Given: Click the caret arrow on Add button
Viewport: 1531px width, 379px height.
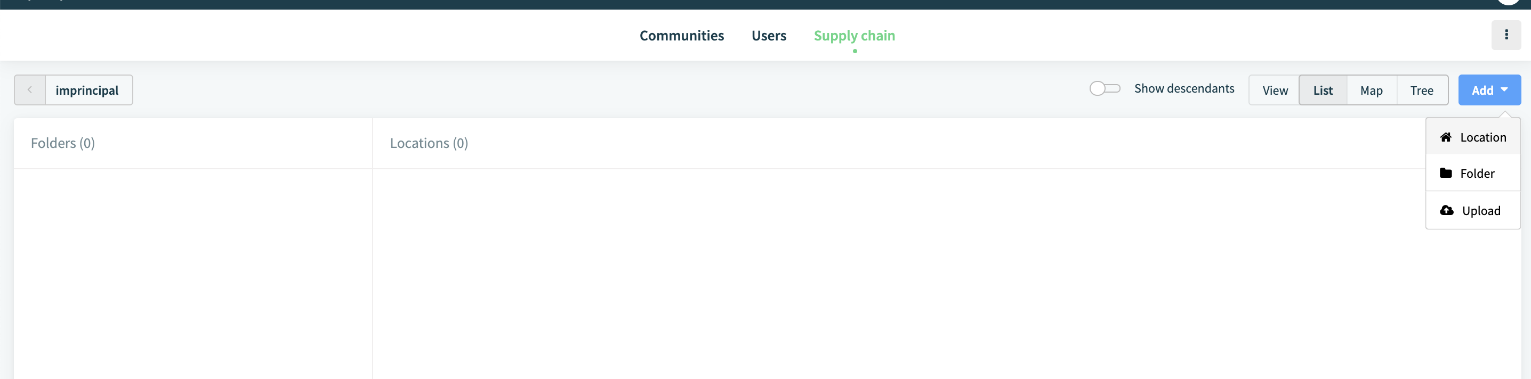Looking at the screenshot, I should pyautogui.click(x=1504, y=89).
